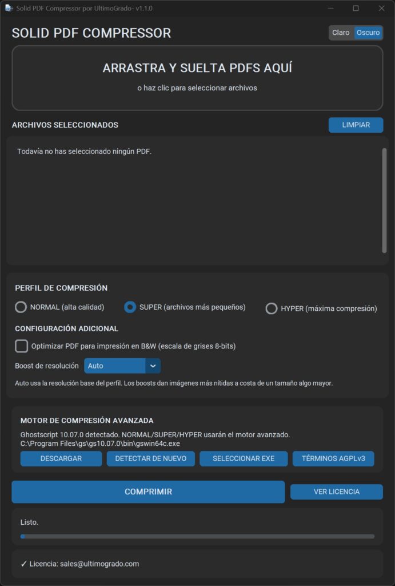This screenshot has height=586, width=395.
Task: Open the Boost de resolución dropdown arrow
Action: 153,366
